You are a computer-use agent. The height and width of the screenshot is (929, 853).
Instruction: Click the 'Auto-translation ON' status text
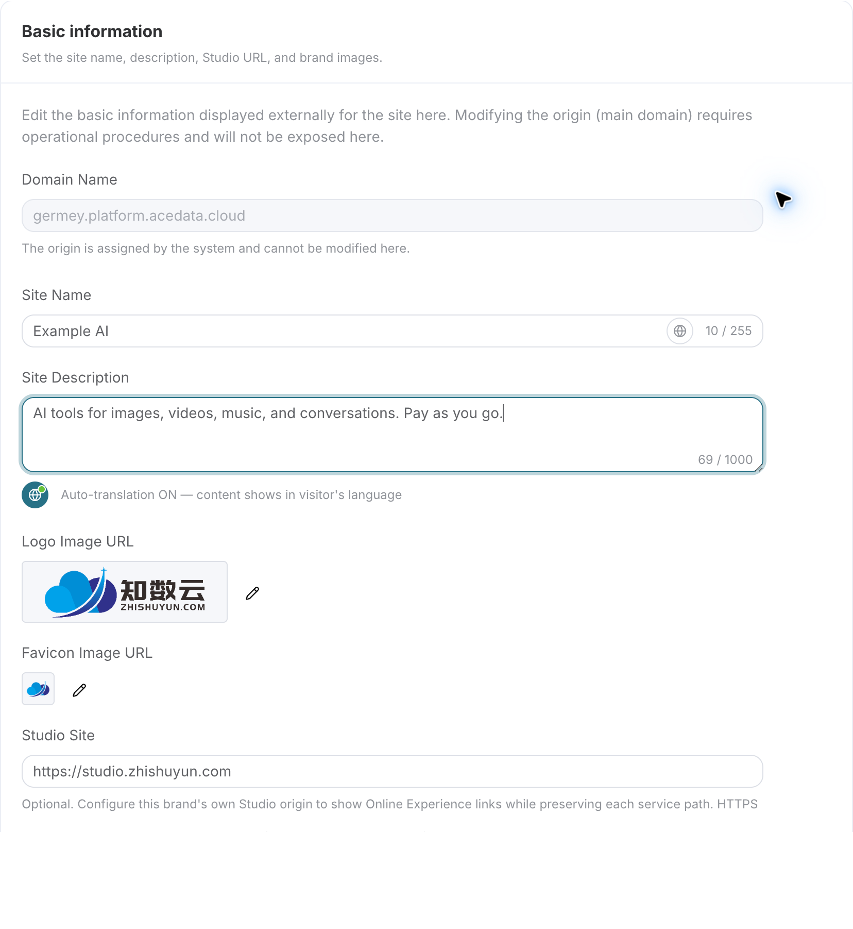point(231,495)
